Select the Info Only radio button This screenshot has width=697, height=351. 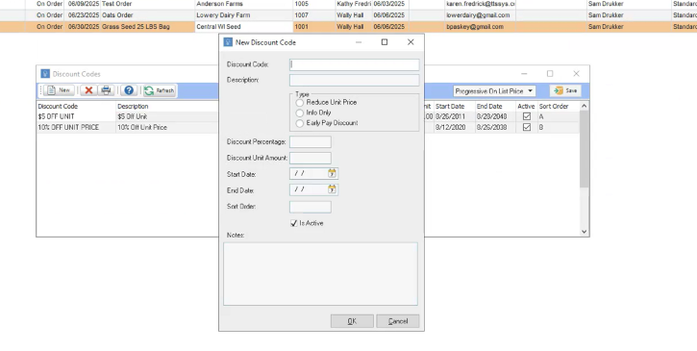coord(300,113)
